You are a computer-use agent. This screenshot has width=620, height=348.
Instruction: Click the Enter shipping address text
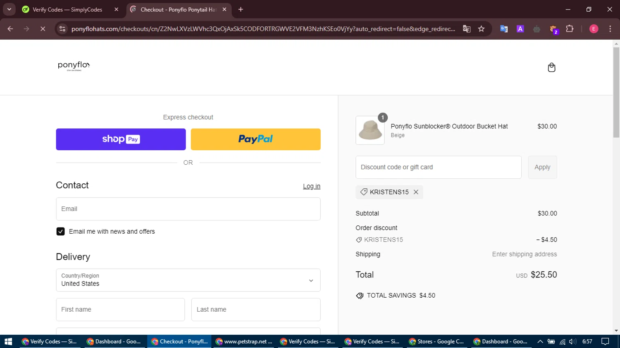pyautogui.click(x=524, y=254)
